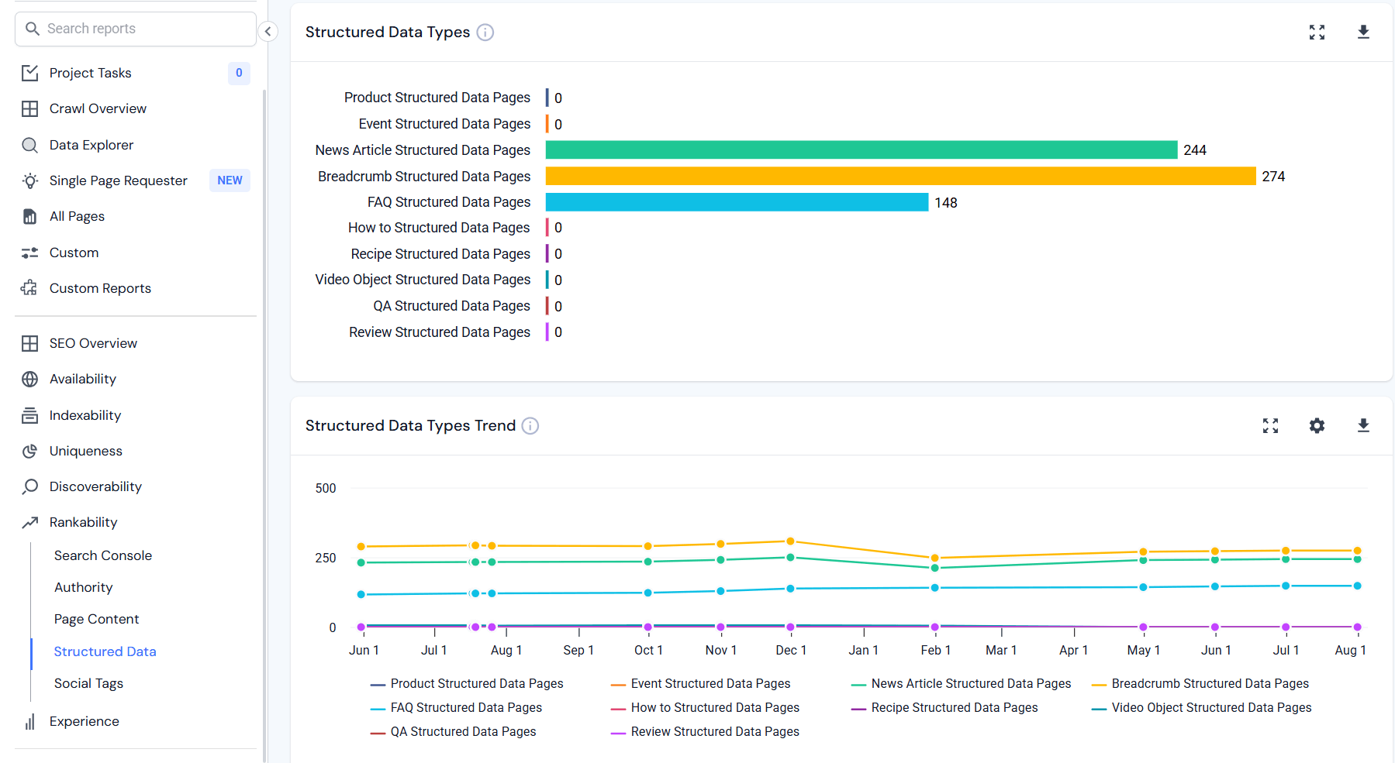Toggle Product Structured Data Pages legend series
The image size is (1395, 763).
pos(467,683)
